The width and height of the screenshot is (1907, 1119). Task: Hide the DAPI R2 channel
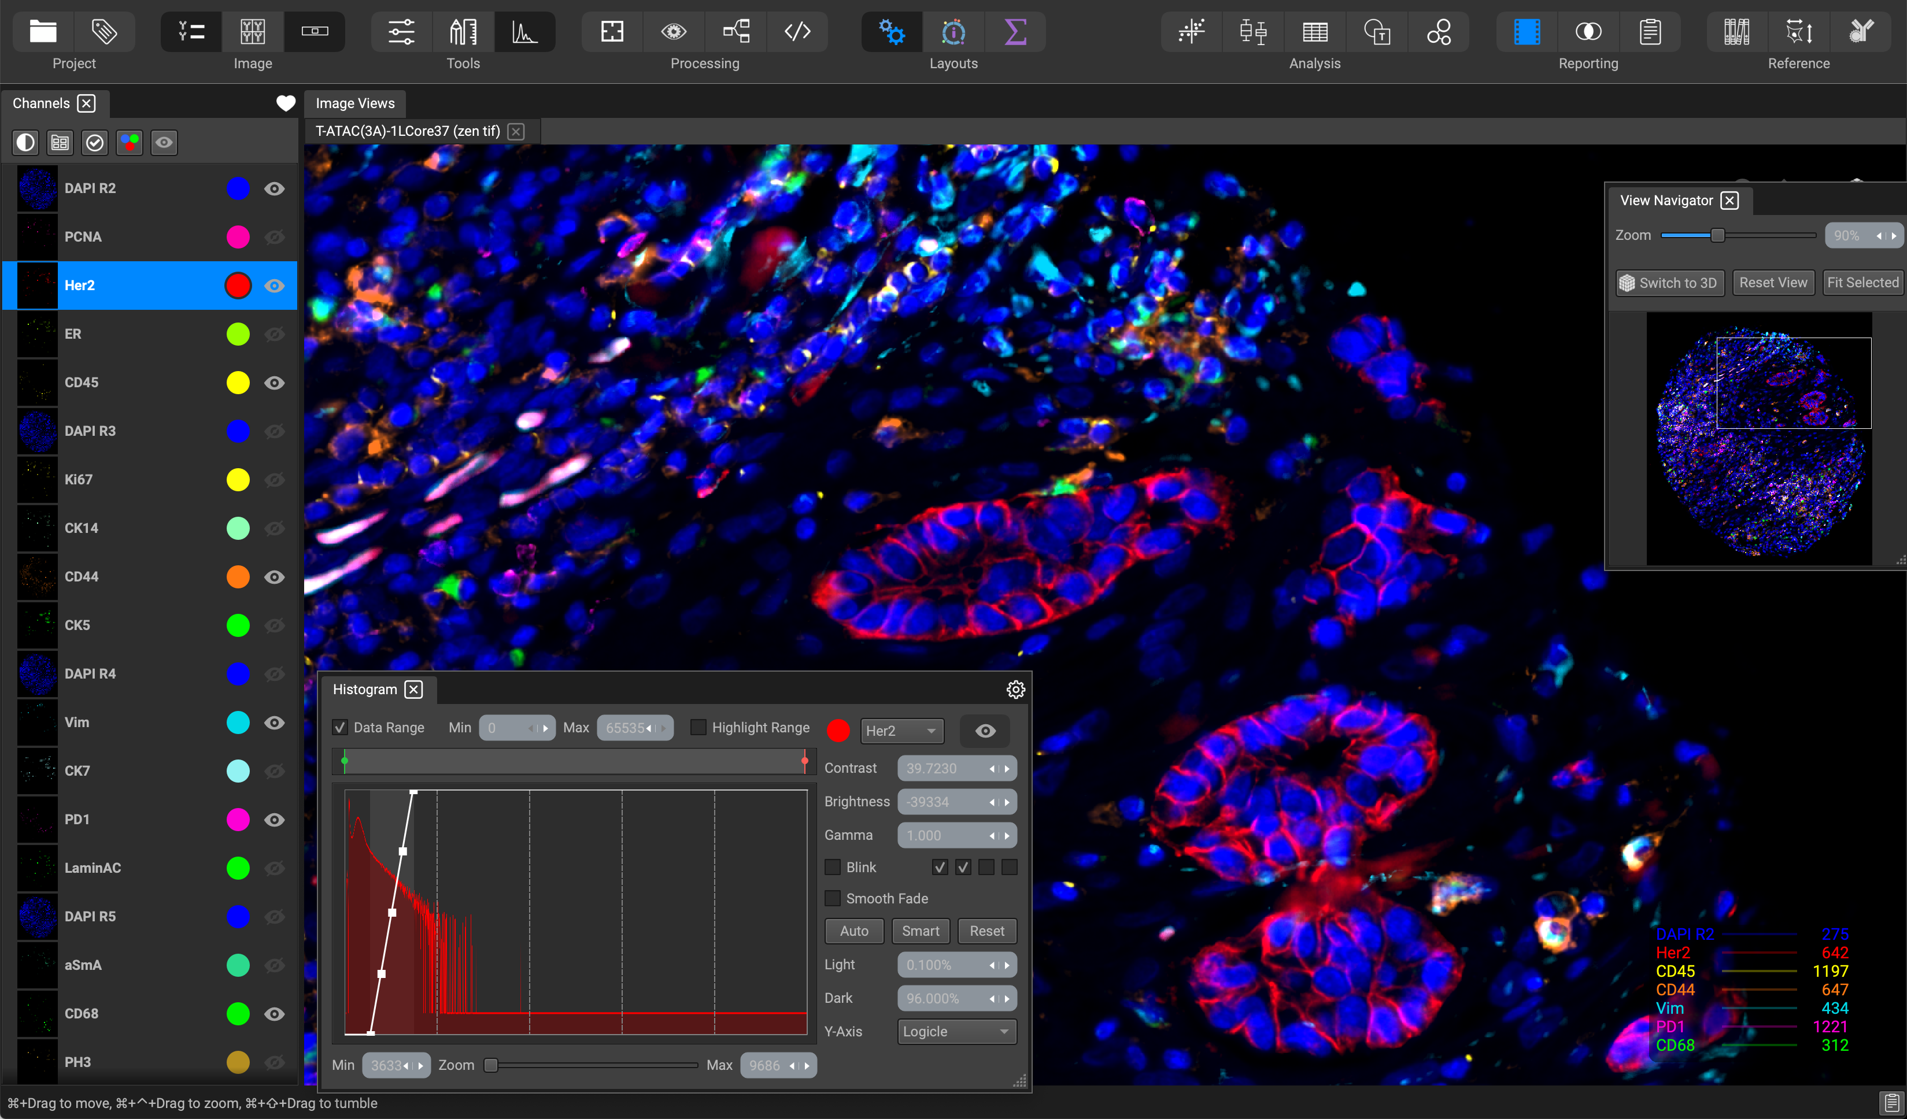[x=274, y=188]
